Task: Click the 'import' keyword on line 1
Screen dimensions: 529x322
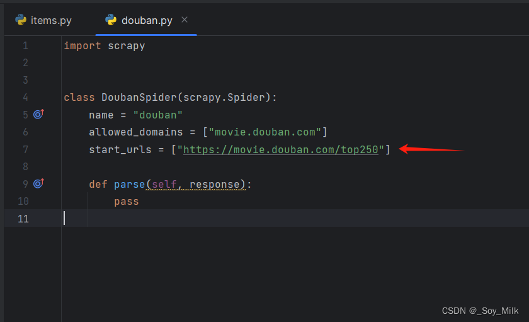Action: coord(82,45)
